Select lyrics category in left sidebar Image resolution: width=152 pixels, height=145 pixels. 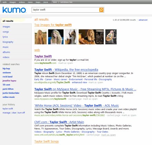click(x=5, y=37)
